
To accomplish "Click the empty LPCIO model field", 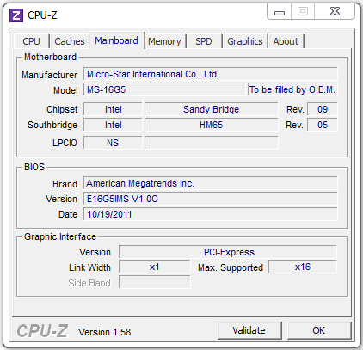I will (x=212, y=143).
